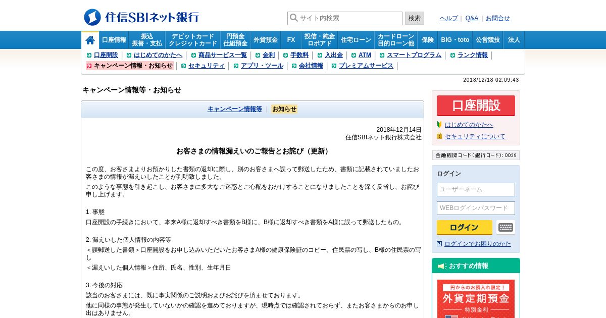Image resolution: width=606 pixels, height=318 pixels.
Task: Open the Q&A link
Action: coord(472,18)
